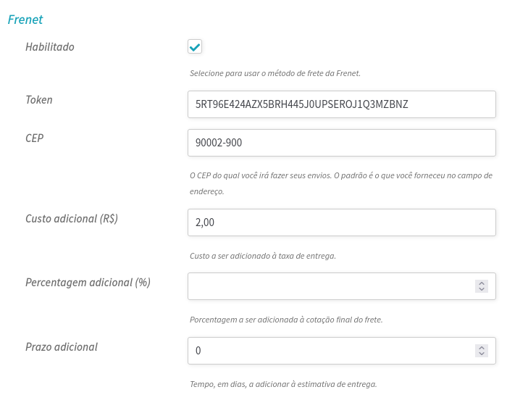Viewport: 528px width, 408px height.
Task: Click the Prazo adicional label
Action: (61, 346)
